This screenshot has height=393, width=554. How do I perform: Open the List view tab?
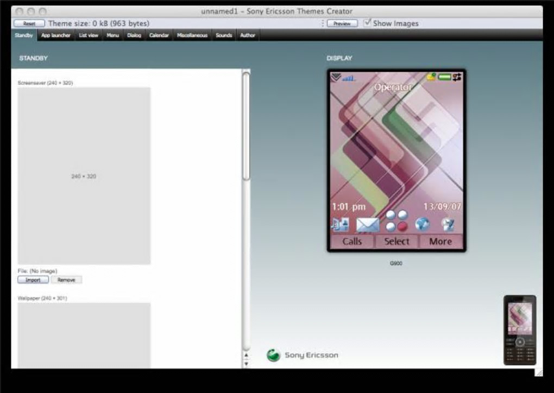(89, 35)
